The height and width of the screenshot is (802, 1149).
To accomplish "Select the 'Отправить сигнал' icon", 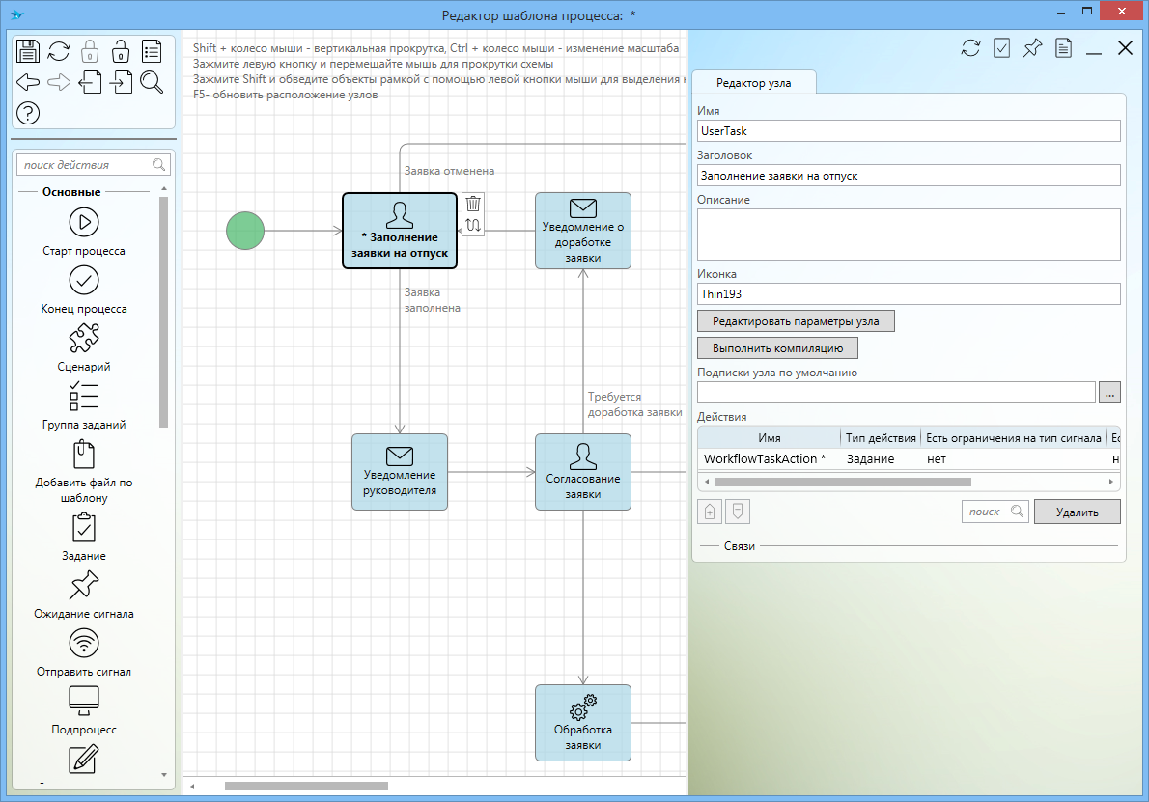I will [84, 643].
